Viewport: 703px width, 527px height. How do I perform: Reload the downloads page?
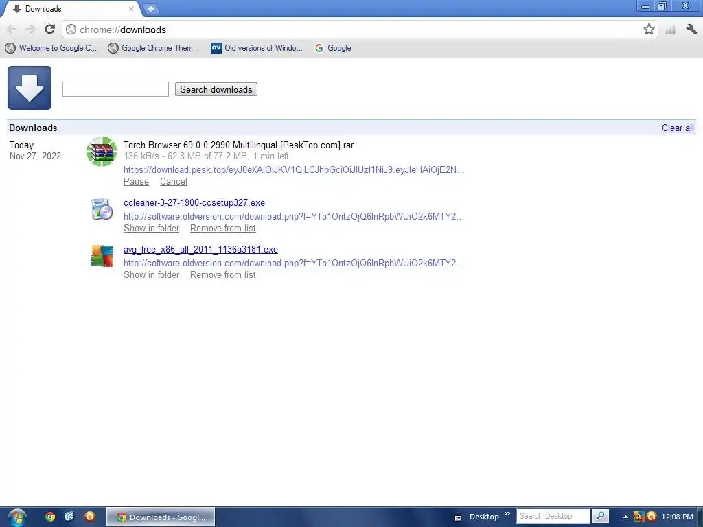tap(49, 30)
